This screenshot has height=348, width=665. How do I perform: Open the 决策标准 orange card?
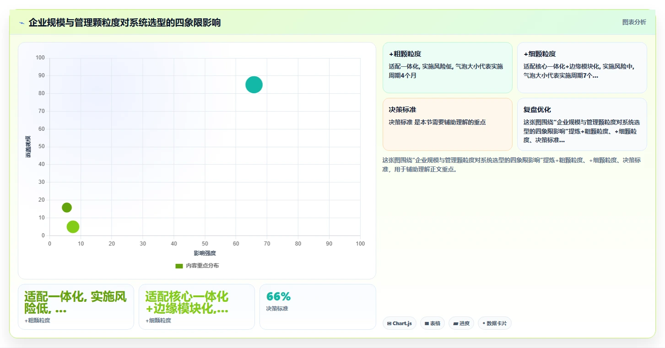coord(447,124)
